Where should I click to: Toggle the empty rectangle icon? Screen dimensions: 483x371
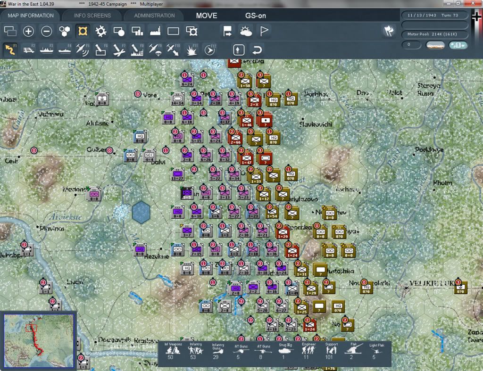pyautogui.click(x=173, y=31)
